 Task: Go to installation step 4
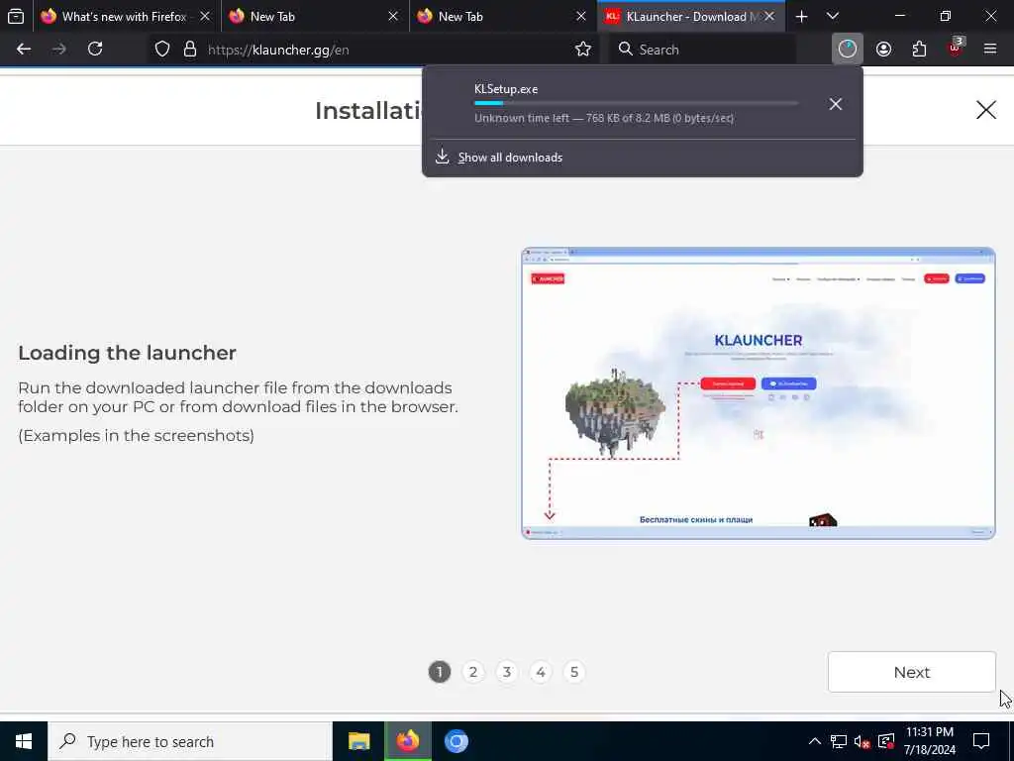(x=541, y=672)
